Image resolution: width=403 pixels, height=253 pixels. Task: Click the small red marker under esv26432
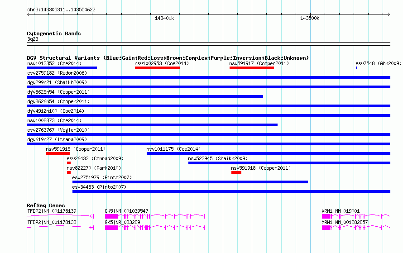tap(69, 163)
